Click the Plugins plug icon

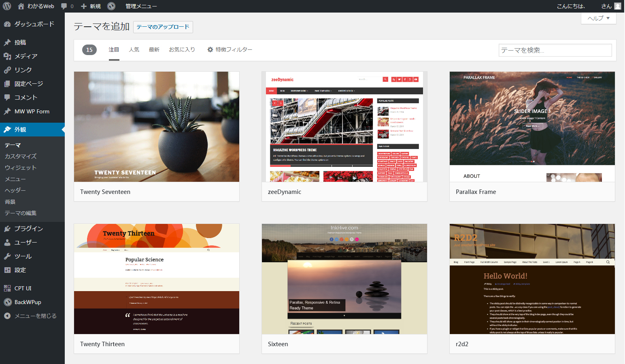click(x=7, y=229)
